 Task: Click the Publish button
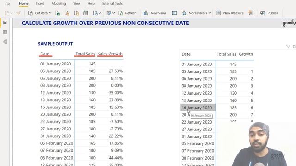[269, 13]
